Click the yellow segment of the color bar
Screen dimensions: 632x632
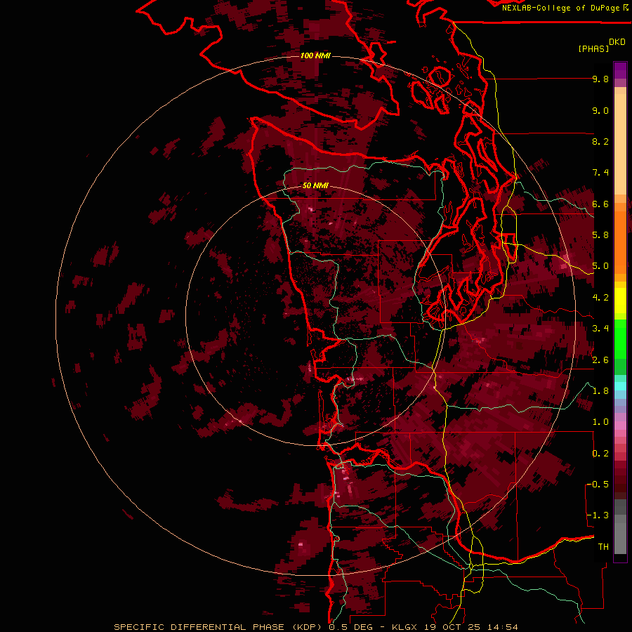click(x=620, y=301)
